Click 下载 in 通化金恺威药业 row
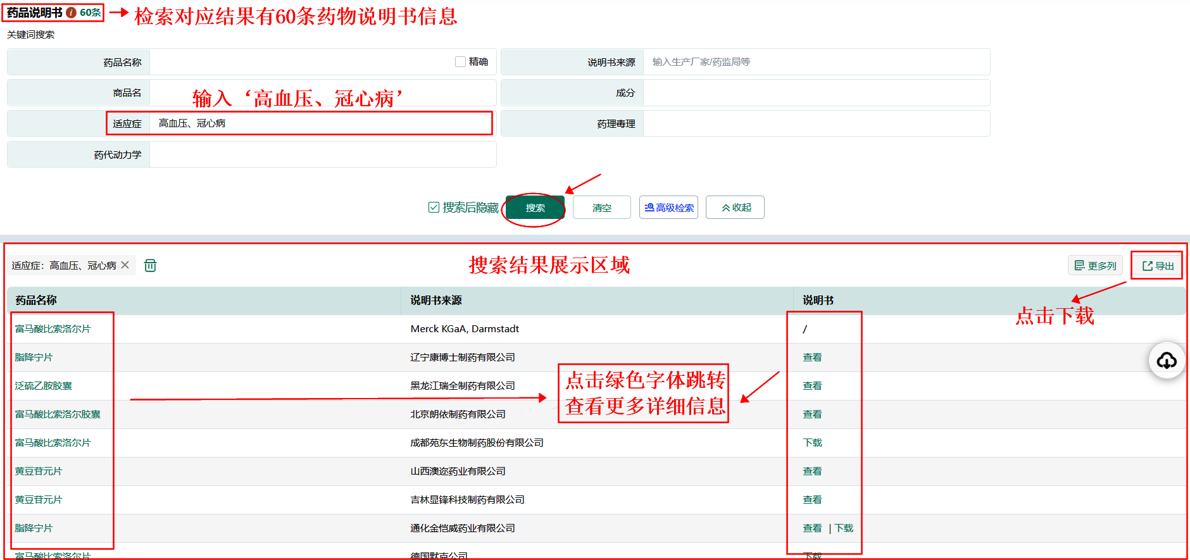 point(844,528)
